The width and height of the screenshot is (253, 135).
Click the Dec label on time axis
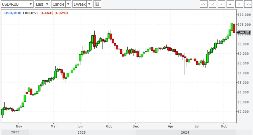136,126
